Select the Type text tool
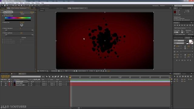Image resolution: width=194 pixels, height=109 pixels. tap(24, 5)
